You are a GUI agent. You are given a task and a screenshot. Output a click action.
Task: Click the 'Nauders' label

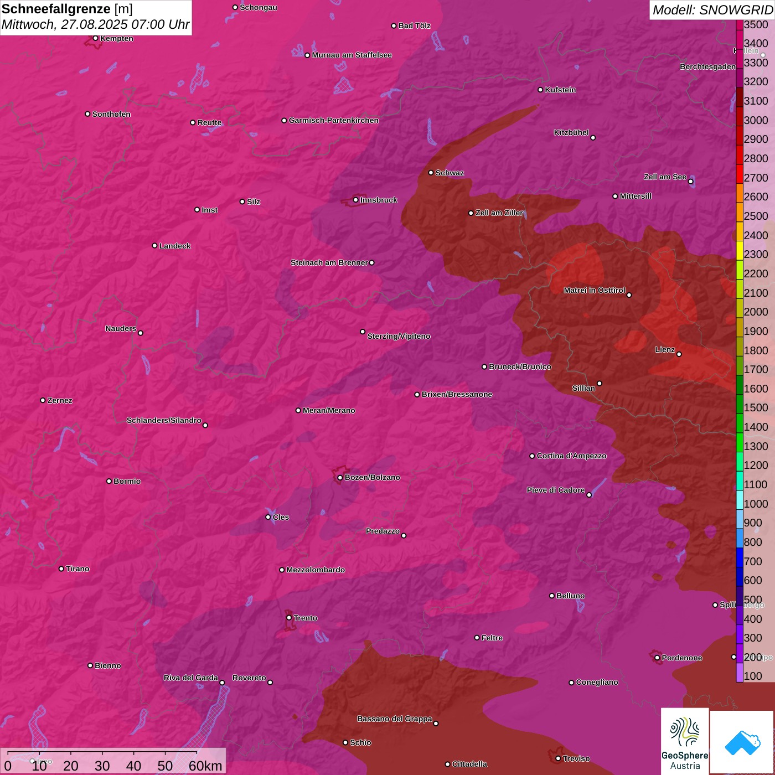tap(120, 328)
